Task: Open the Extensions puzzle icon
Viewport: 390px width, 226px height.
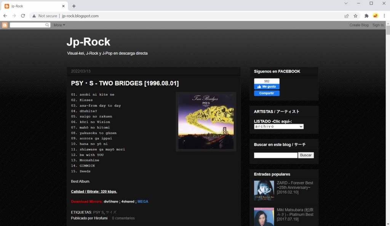Action: pos(366,16)
